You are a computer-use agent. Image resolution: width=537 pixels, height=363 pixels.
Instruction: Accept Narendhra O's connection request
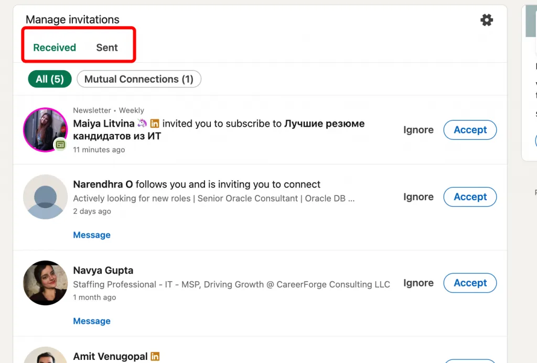coord(470,197)
